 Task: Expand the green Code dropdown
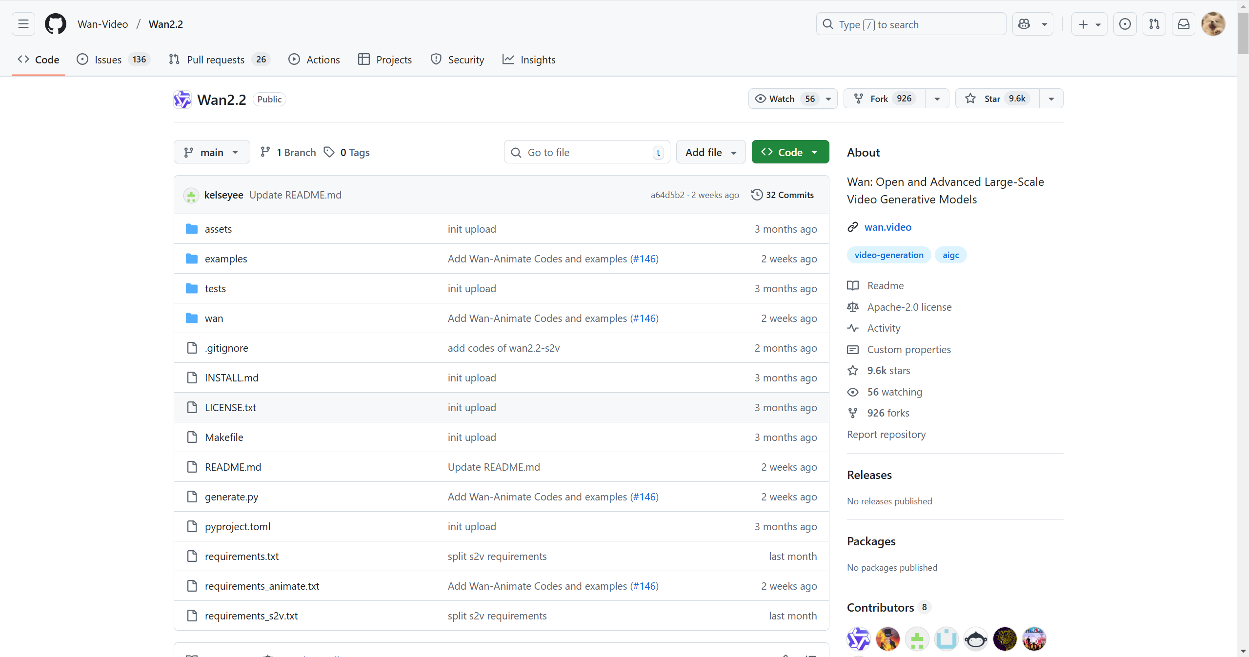point(790,152)
